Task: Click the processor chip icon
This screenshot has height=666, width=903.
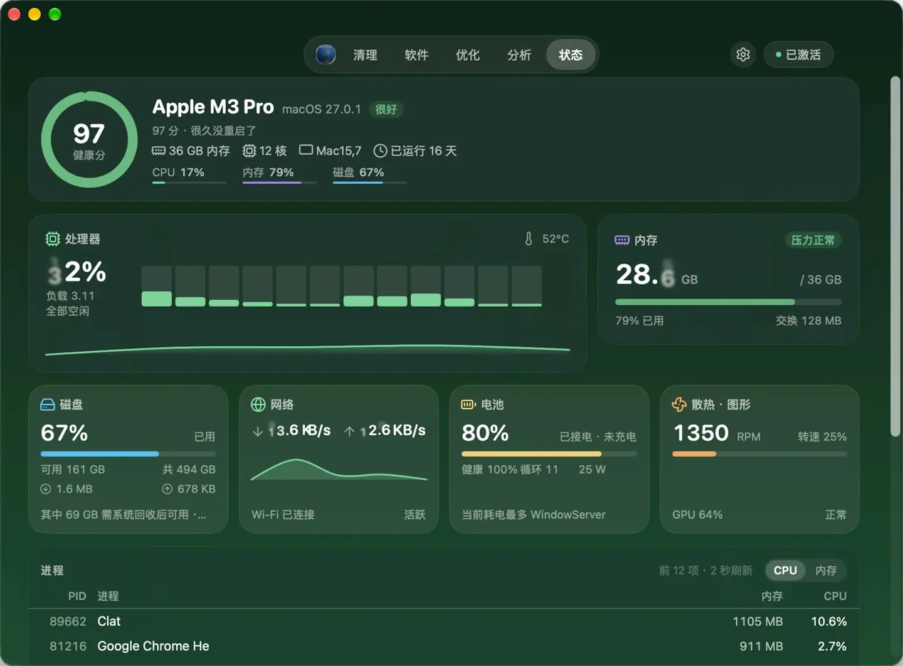Action: coord(53,239)
